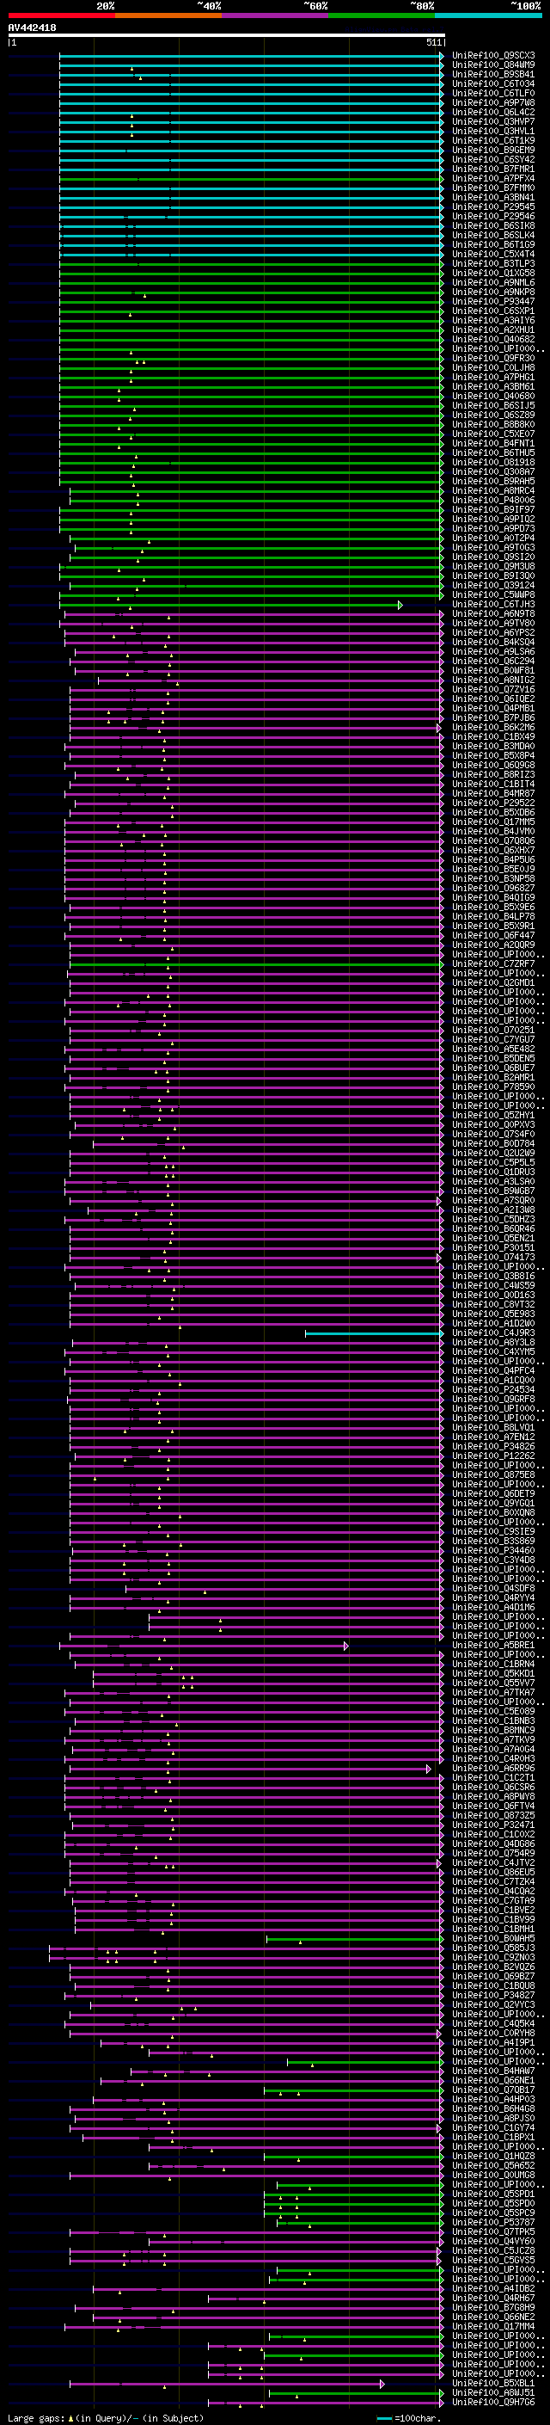Click the cyan ~100% identity legend segment
550x2425 pixels.
point(488,15)
